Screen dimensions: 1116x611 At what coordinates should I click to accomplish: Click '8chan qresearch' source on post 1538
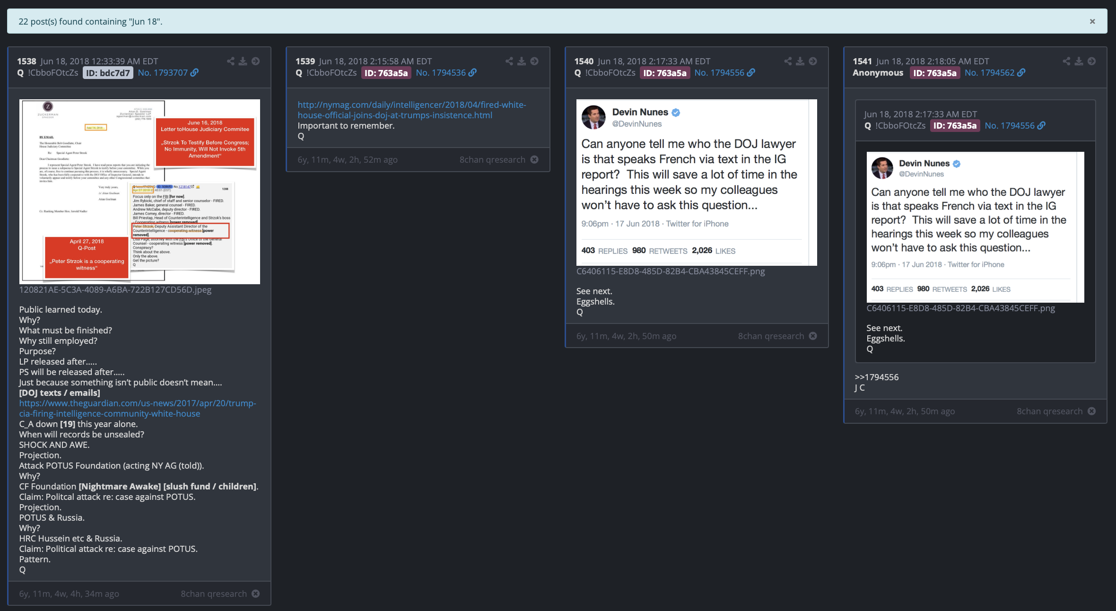pyautogui.click(x=214, y=594)
